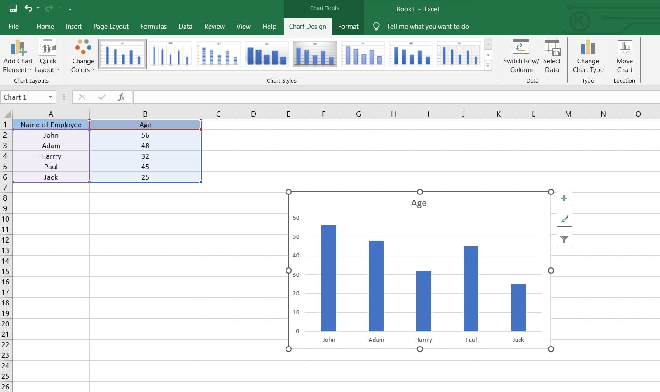Select the fifth chart style thumbnail

(314, 54)
